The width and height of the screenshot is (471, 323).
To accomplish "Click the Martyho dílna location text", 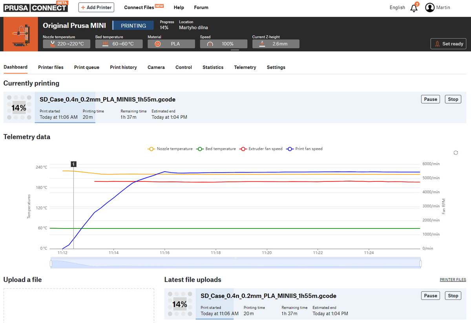I will tap(194, 27).
